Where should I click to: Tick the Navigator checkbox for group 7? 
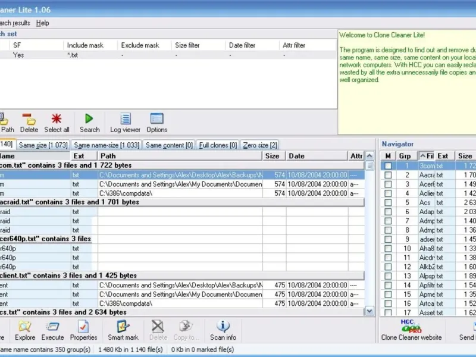(388, 221)
